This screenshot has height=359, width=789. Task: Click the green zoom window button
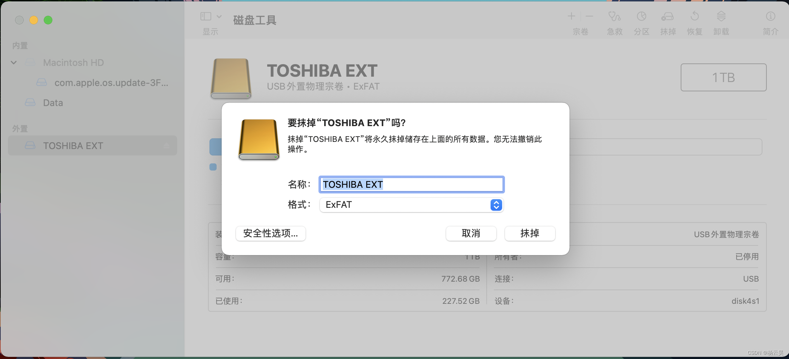pyautogui.click(x=48, y=20)
